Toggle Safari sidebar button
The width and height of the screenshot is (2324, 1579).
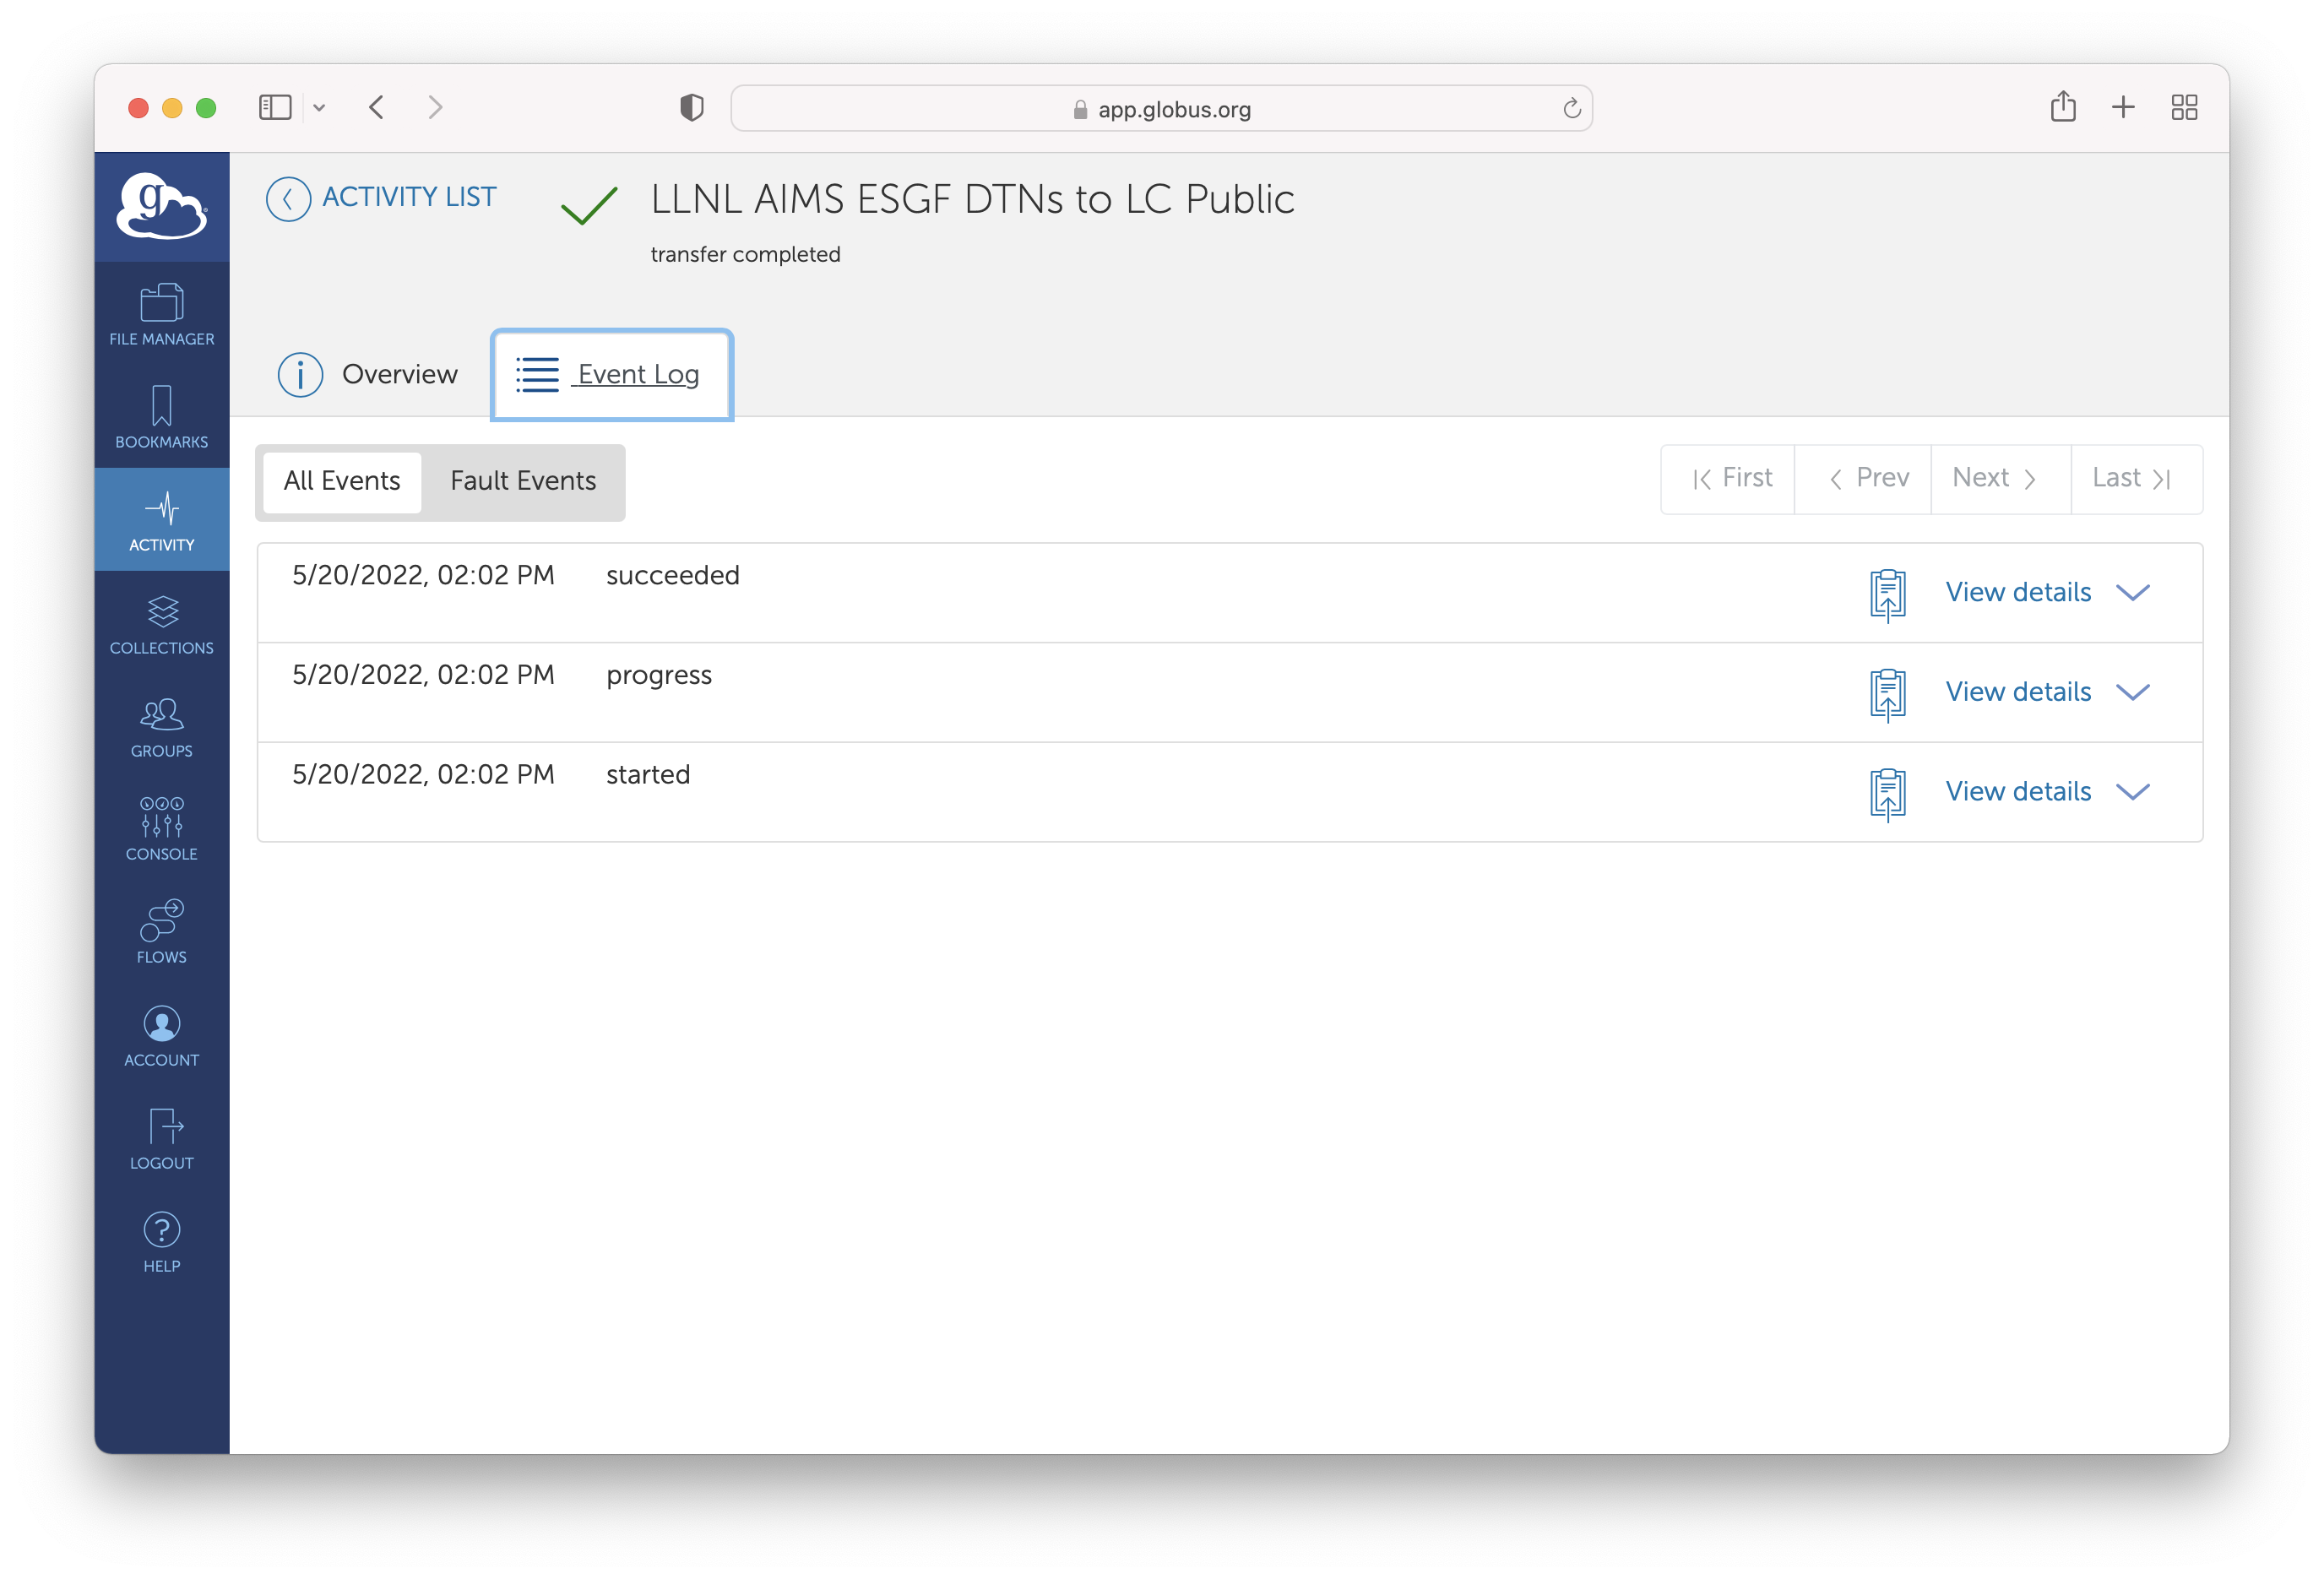point(275,107)
